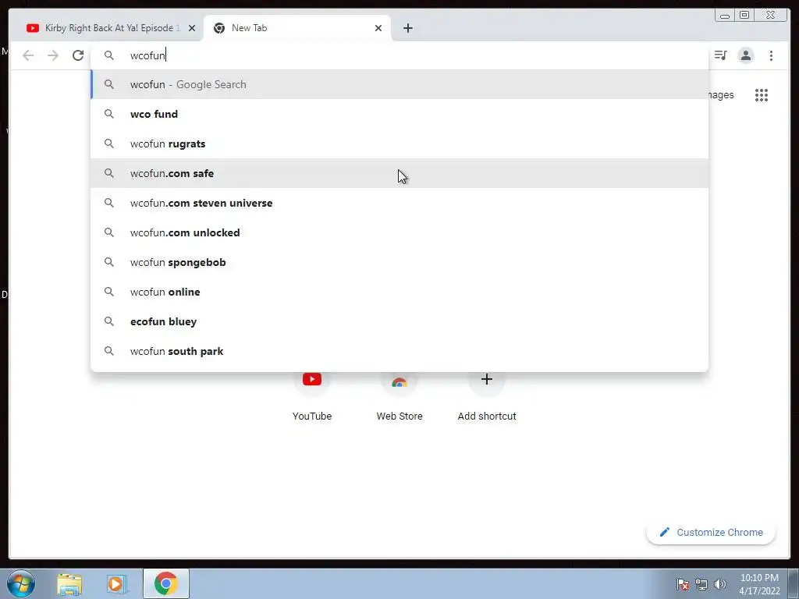The width and height of the screenshot is (799, 599).
Task: Open the Windows Start menu
Action: [21, 583]
